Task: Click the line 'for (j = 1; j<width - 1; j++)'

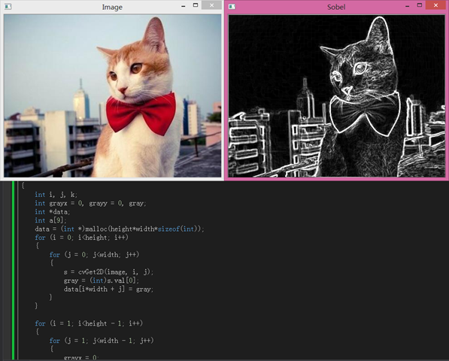Action: 102,341
